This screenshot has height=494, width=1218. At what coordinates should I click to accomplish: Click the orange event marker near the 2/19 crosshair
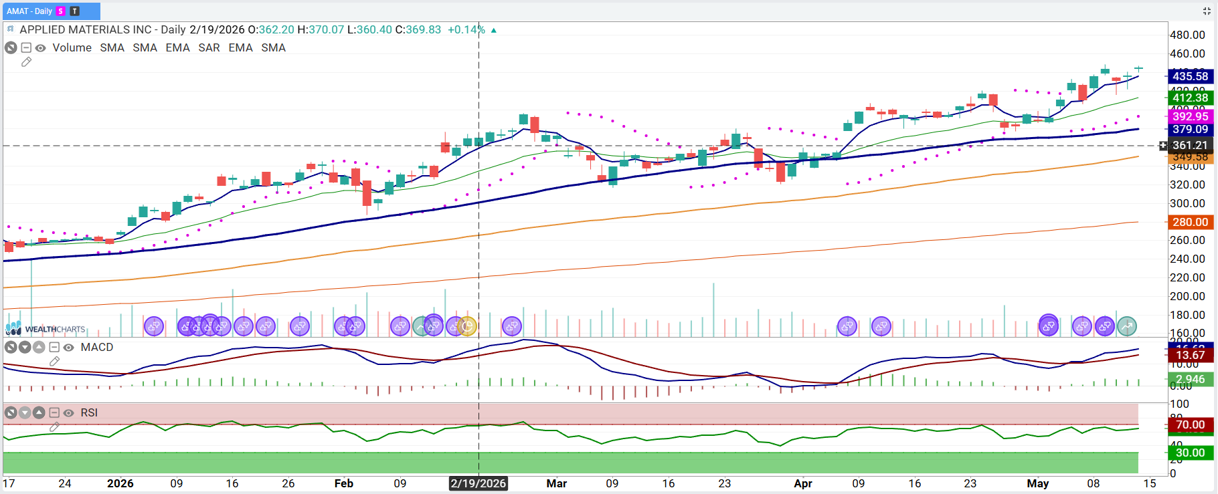tap(467, 326)
